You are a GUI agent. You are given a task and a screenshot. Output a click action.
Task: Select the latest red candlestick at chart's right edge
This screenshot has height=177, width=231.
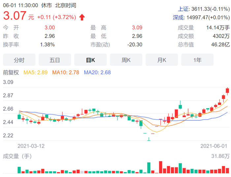click(x=227, y=91)
